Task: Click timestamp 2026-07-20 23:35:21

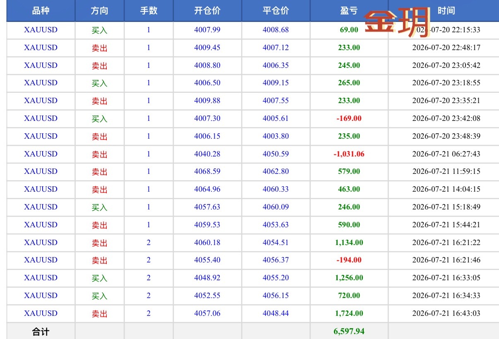Action: point(446,101)
